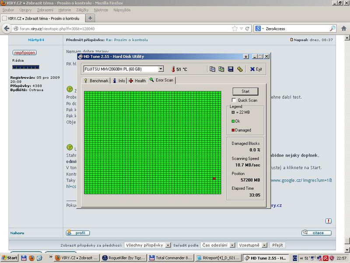
Task: Save results with HD Tune floppy icon
Action: click(231, 69)
